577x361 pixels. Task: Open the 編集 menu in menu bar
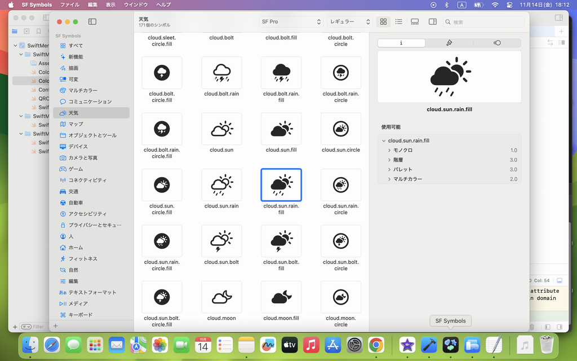(x=92, y=5)
